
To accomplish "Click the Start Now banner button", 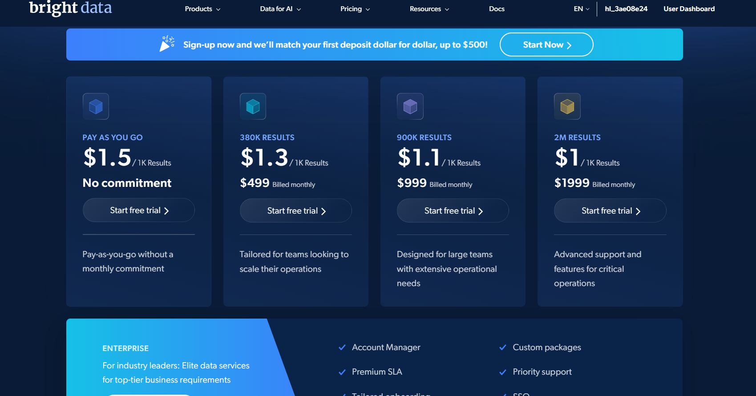I will click(x=546, y=44).
